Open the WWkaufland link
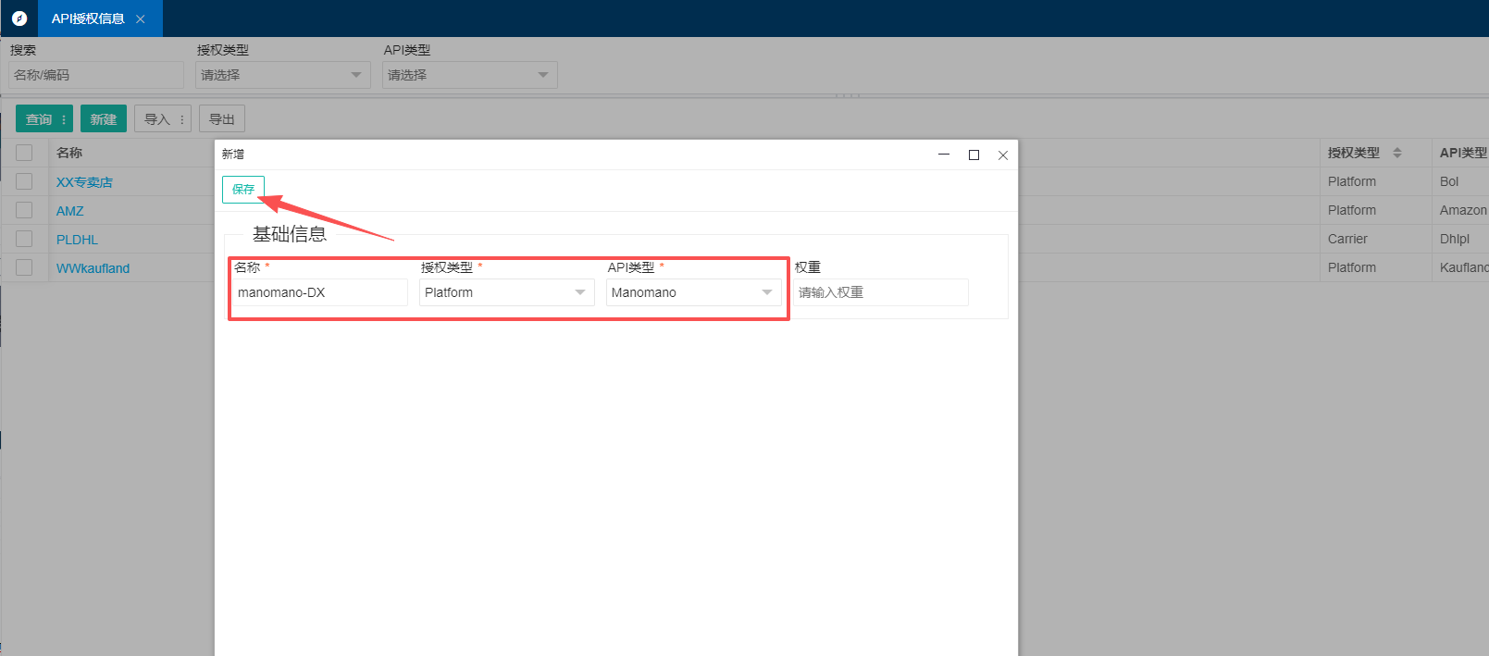Image resolution: width=1489 pixels, height=656 pixels. coord(93,268)
